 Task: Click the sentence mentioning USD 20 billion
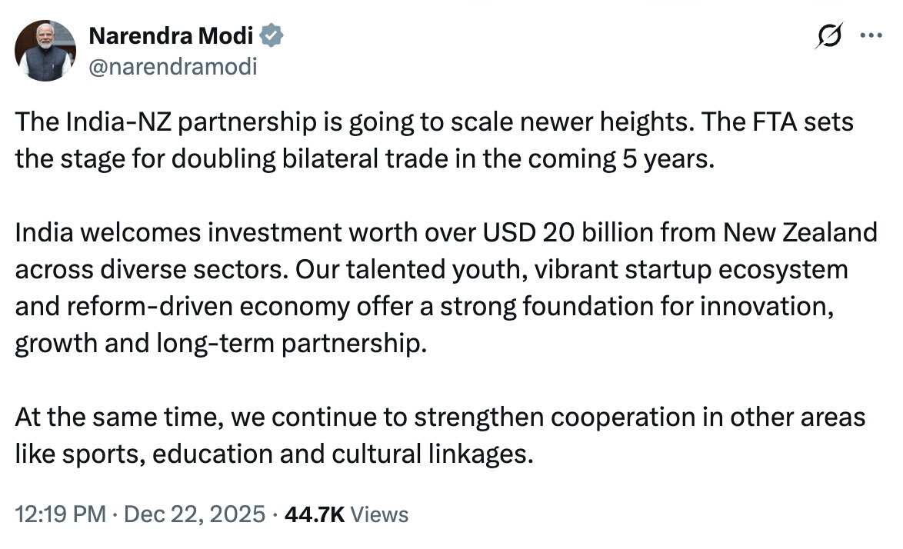point(446,232)
